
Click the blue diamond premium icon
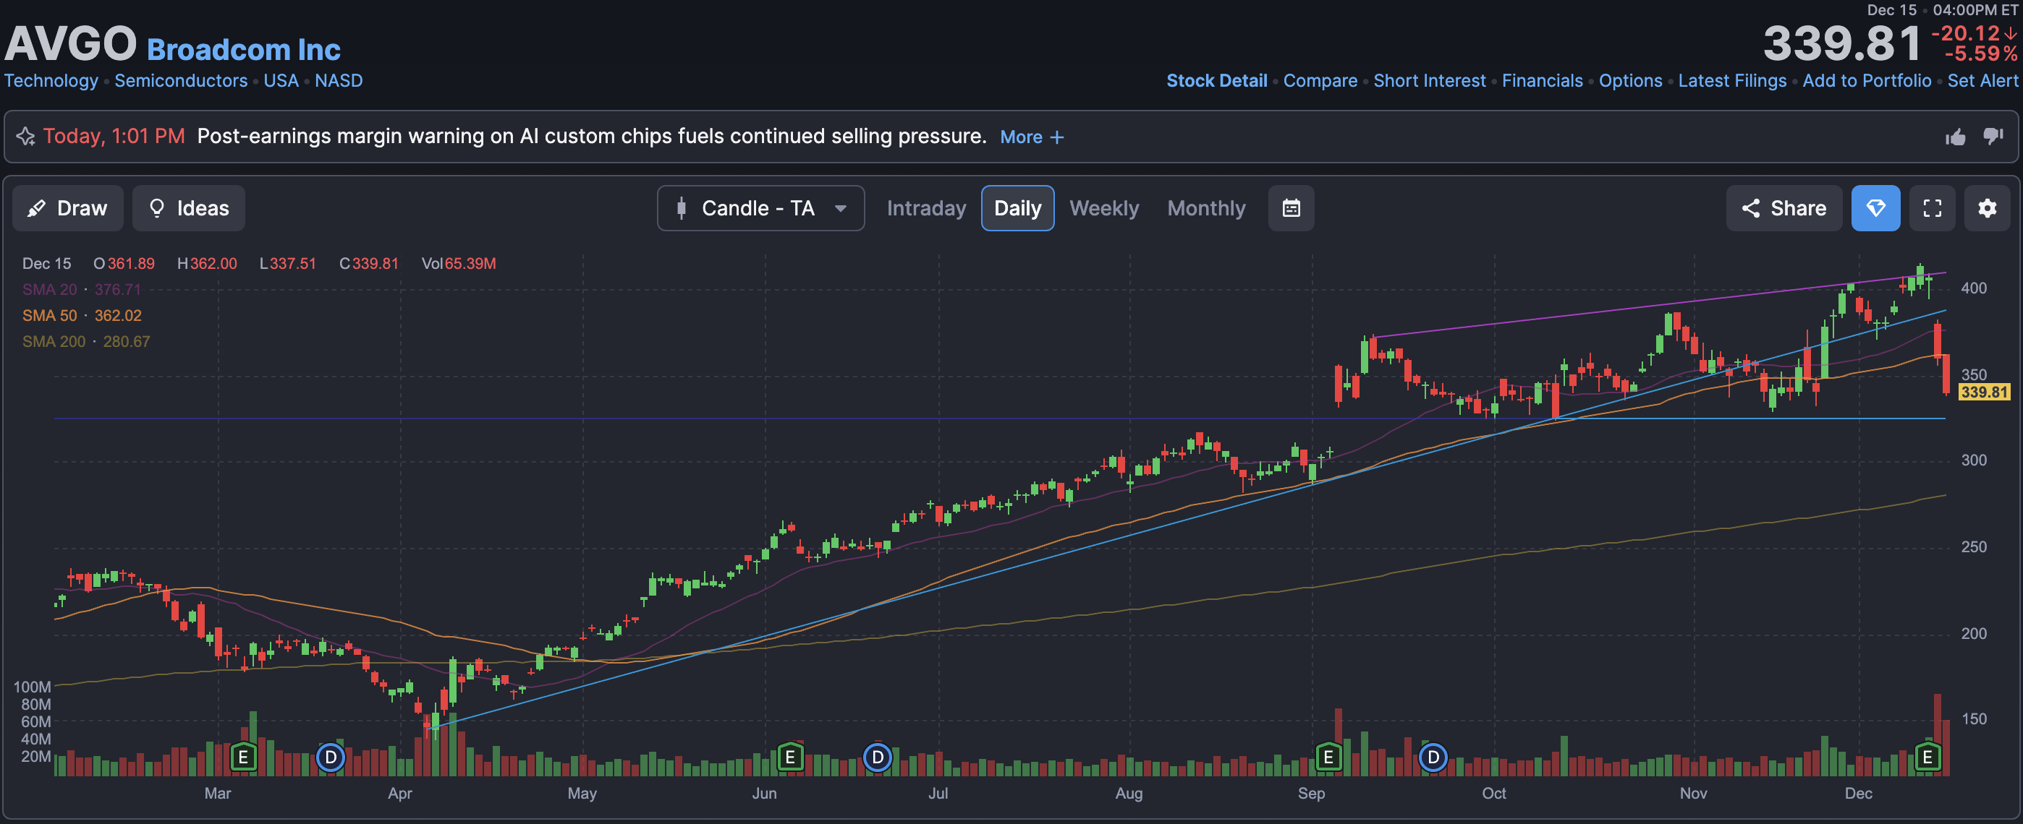coord(1875,208)
